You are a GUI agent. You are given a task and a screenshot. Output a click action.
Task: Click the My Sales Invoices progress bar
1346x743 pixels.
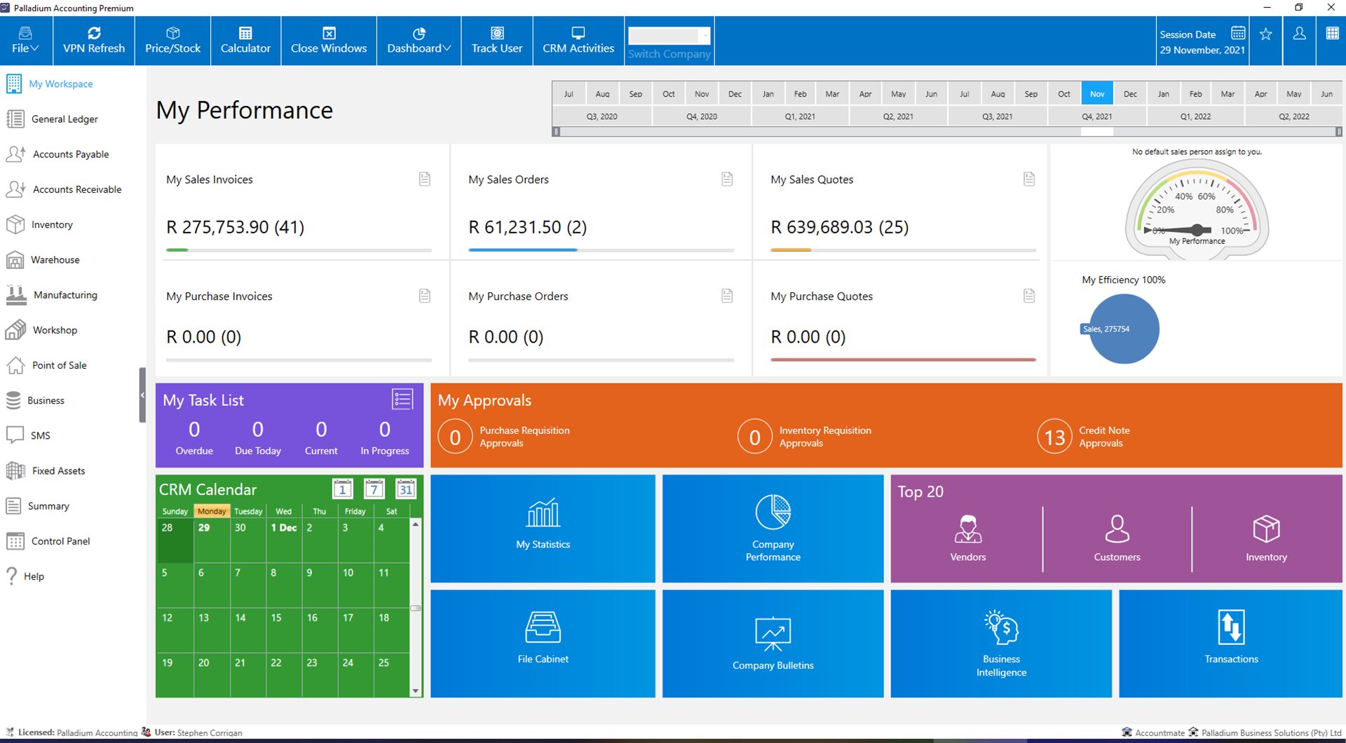(299, 250)
